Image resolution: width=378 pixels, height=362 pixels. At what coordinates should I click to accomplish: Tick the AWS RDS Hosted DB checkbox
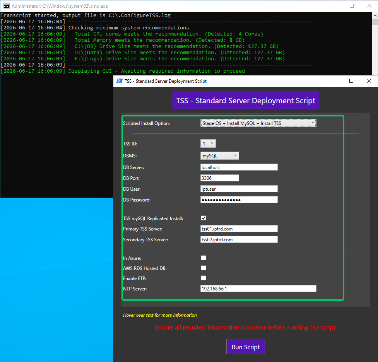click(x=204, y=268)
